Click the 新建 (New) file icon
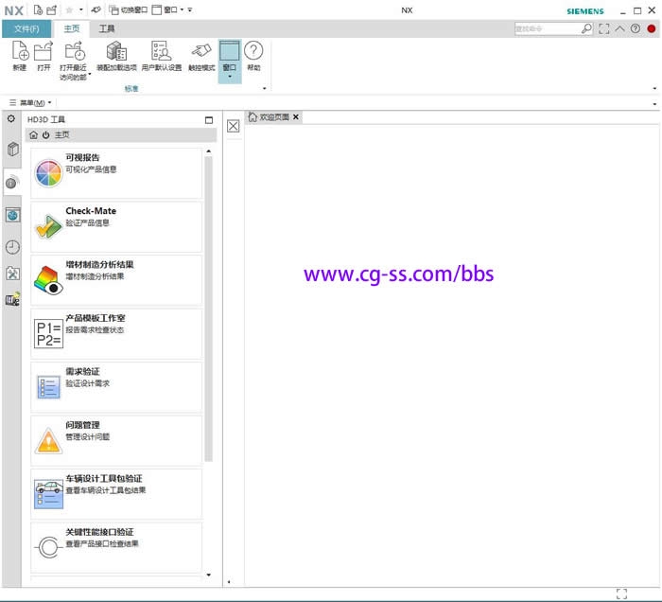The width and height of the screenshot is (662, 602). click(20, 53)
